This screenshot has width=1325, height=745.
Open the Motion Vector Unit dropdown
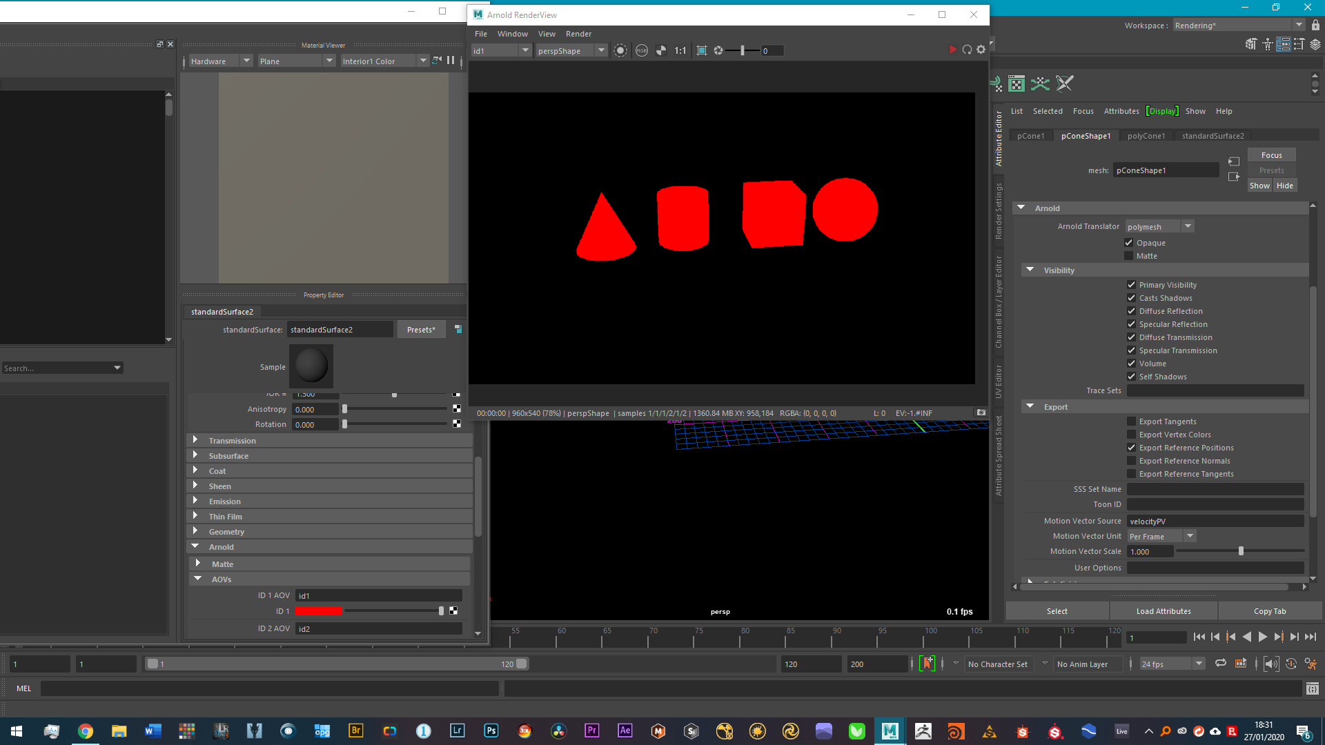pyautogui.click(x=1189, y=536)
